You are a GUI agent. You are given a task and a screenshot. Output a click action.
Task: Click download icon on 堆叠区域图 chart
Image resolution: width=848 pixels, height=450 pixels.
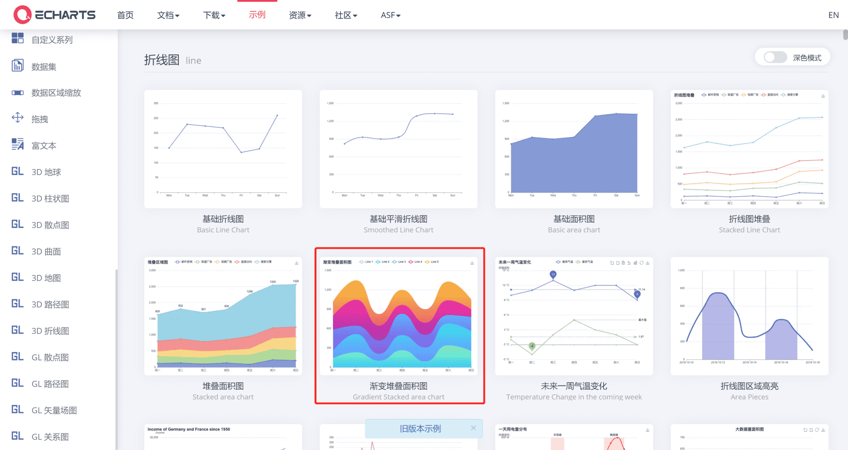click(297, 263)
